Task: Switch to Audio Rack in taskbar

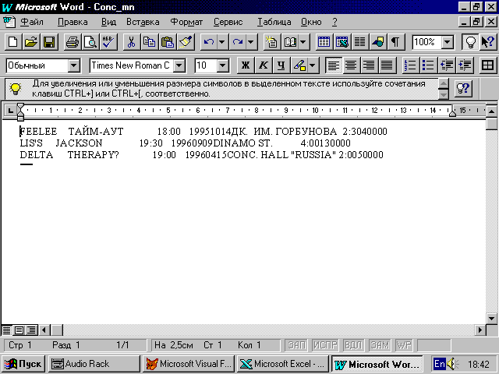Action: (x=94, y=364)
